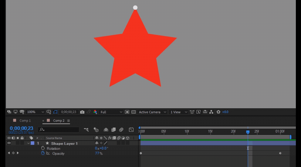This screenshot has width=301, height=167.
Task: Toggle Hide Shy Layers icon in timeline toolbar
Action: pyautogui.click(x=106, y=130)
